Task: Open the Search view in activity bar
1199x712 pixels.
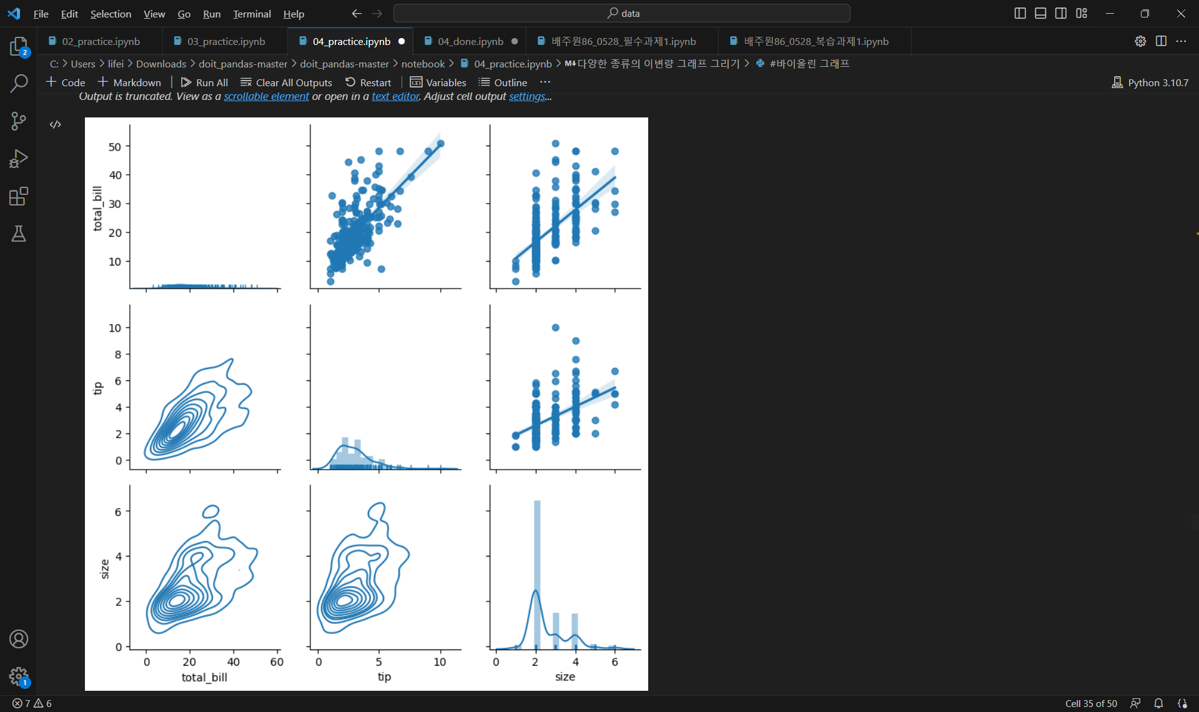Action: click(19, 83)
